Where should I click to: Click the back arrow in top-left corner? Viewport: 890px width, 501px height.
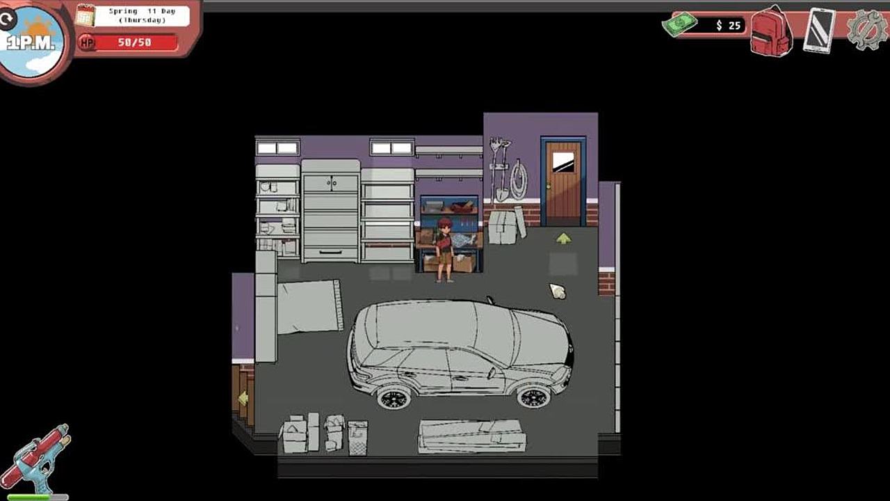pyautogui.click(x=8, y=19)
